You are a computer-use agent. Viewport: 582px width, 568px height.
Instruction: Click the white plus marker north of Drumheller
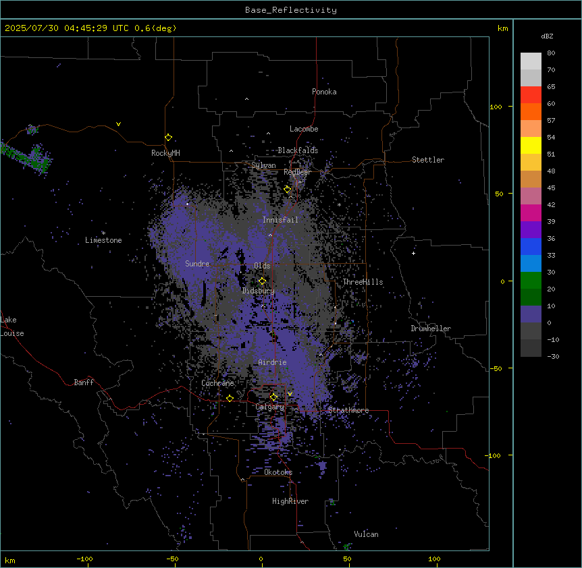tap(413, 253)
